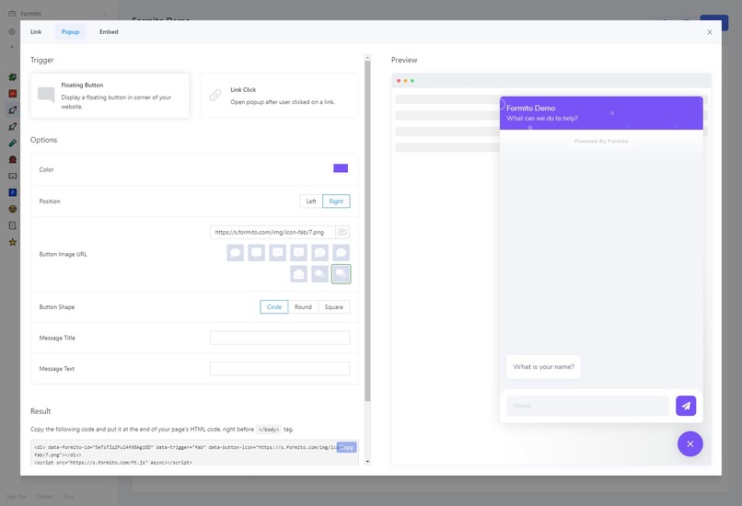Switch to the Embed tab
Screen dimensions: 742x506
pyautogui.click(x=109, y=31)
